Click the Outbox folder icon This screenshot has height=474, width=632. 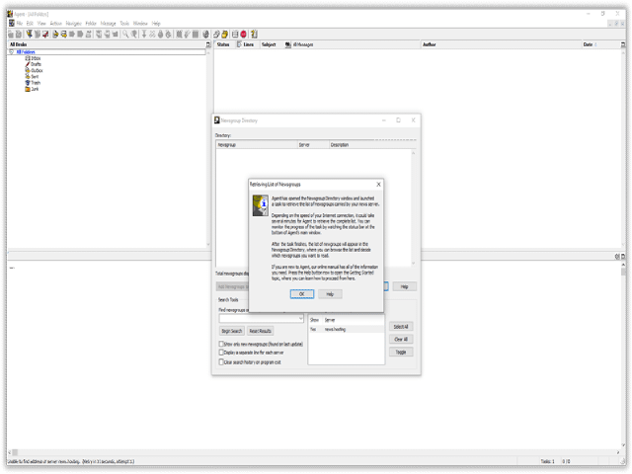[x=28, y=70]
